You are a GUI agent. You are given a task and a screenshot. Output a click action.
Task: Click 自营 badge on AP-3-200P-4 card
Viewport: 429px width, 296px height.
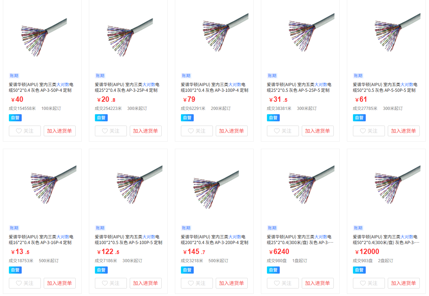[187, 270]
